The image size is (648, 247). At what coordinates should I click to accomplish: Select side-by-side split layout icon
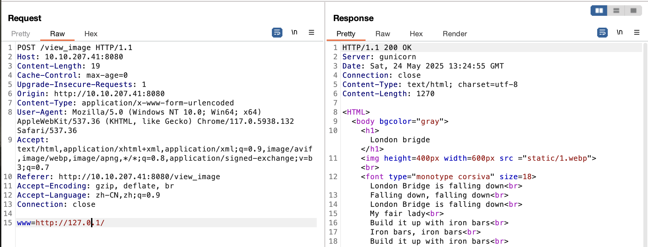click(x=599, y=11)
